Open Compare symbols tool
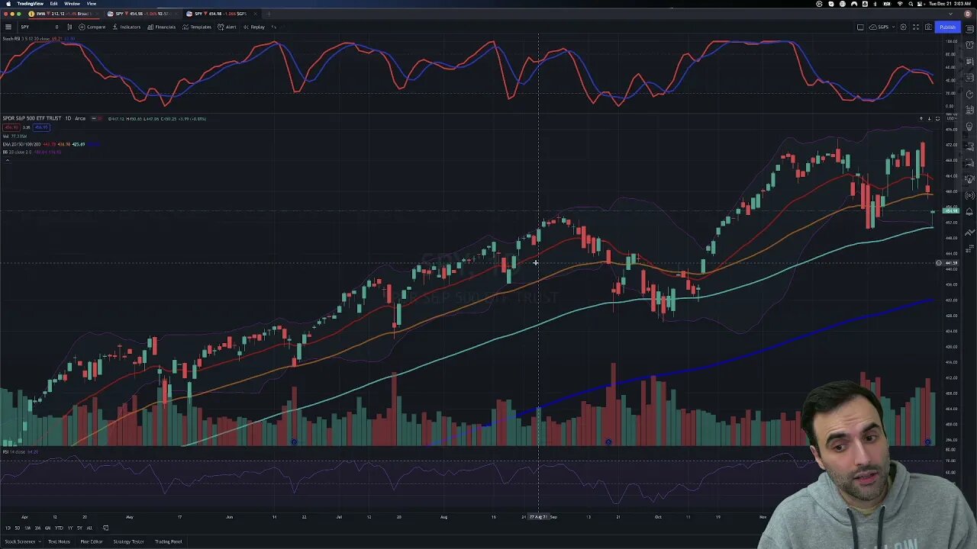Screen dimensions: 977x549 pos(92,27)
